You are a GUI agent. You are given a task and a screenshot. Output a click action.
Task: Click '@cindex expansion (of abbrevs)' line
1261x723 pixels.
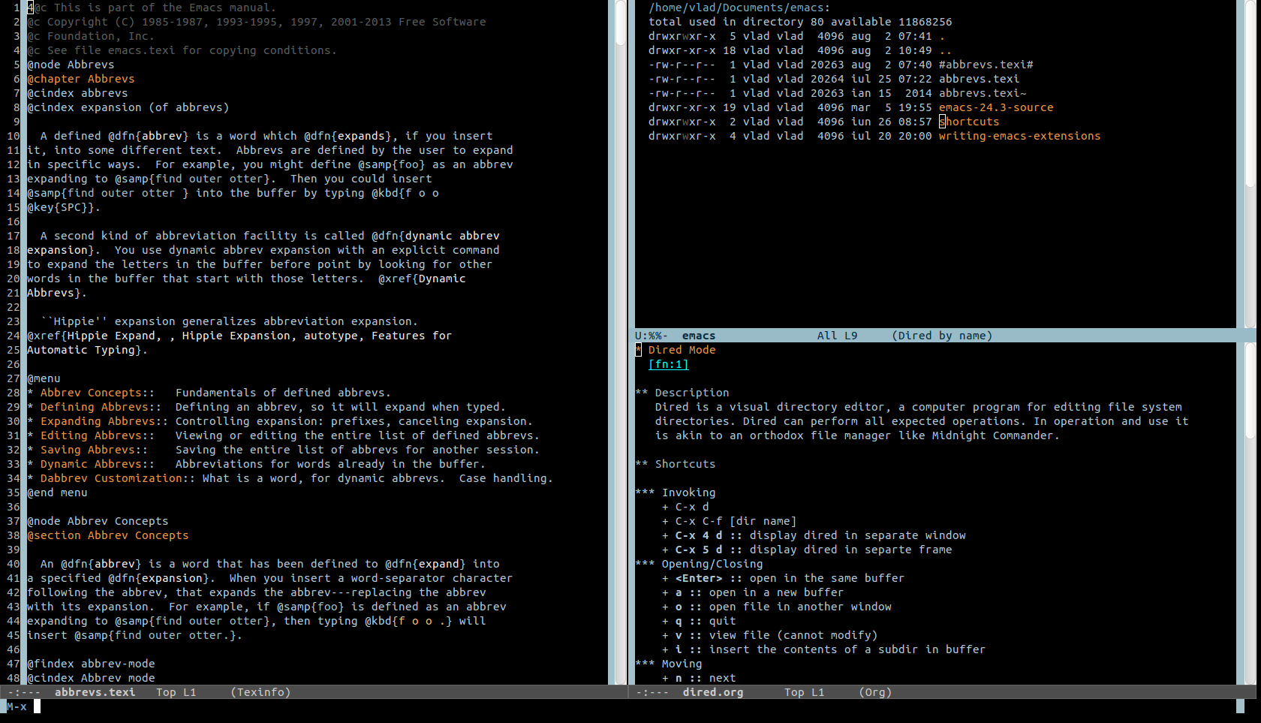[128, 107]
